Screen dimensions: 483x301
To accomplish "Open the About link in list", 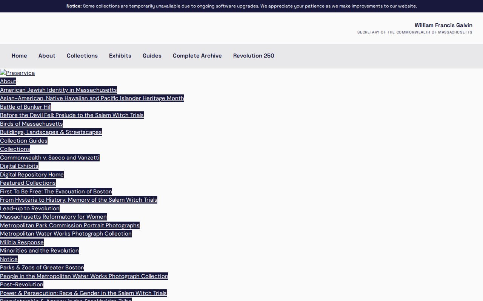I will pyautogui.click(x=8, y=81).
